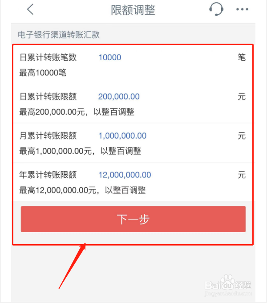Open the three-dot more menu
Viewport: 267px width, 303px height.
point(243,9)
